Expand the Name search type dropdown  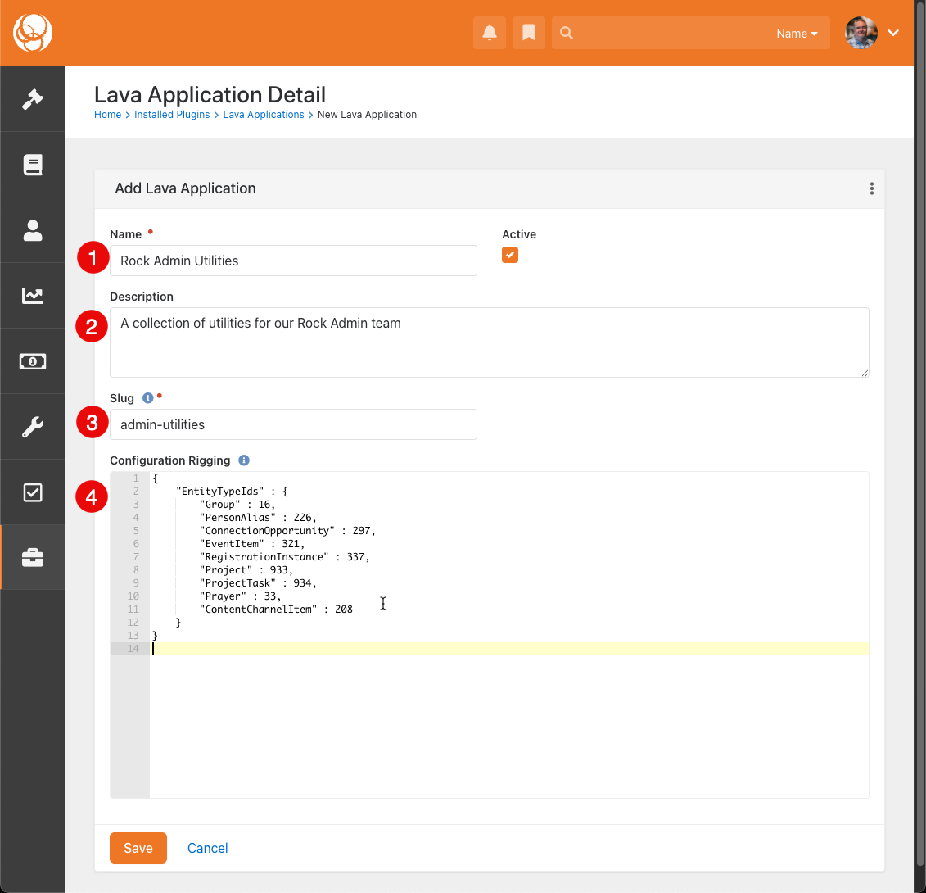tap(797, 34)
